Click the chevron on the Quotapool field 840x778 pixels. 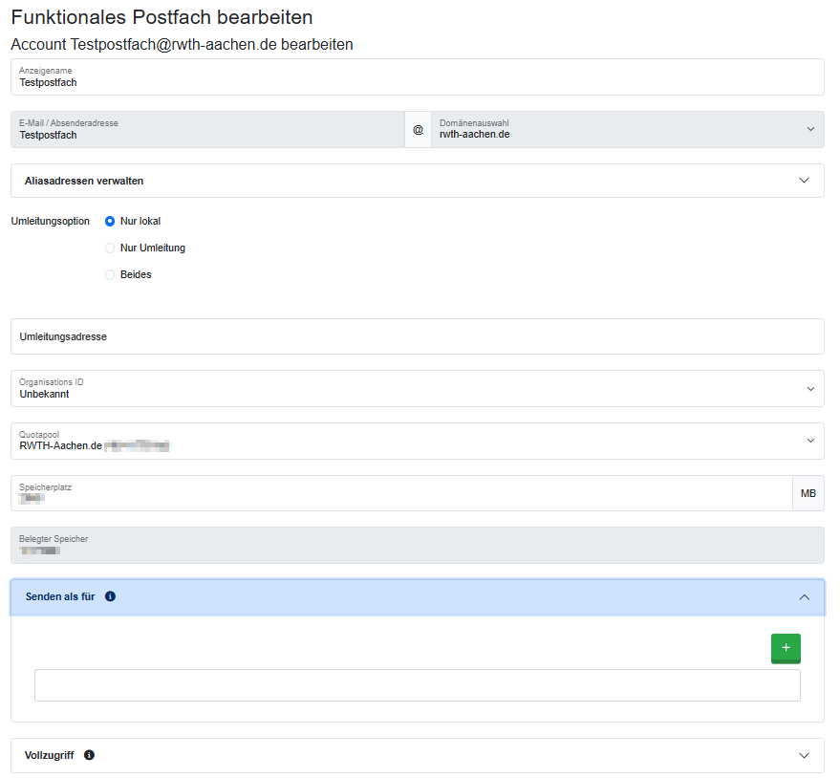(809, 441)
